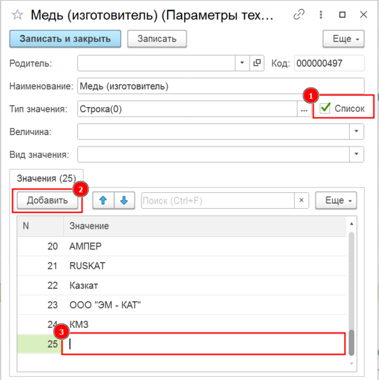Viewport: 379px width, 380px height.
Task: Toggle the Список checkbox
Action: 325,108
